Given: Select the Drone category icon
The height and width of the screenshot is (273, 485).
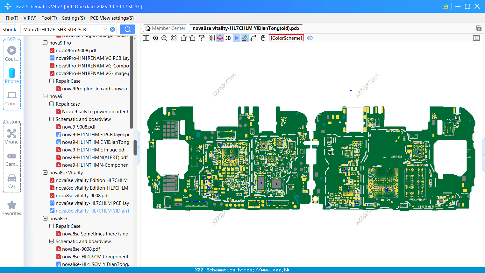Looking at the screenshot, I should pos(12,136).
